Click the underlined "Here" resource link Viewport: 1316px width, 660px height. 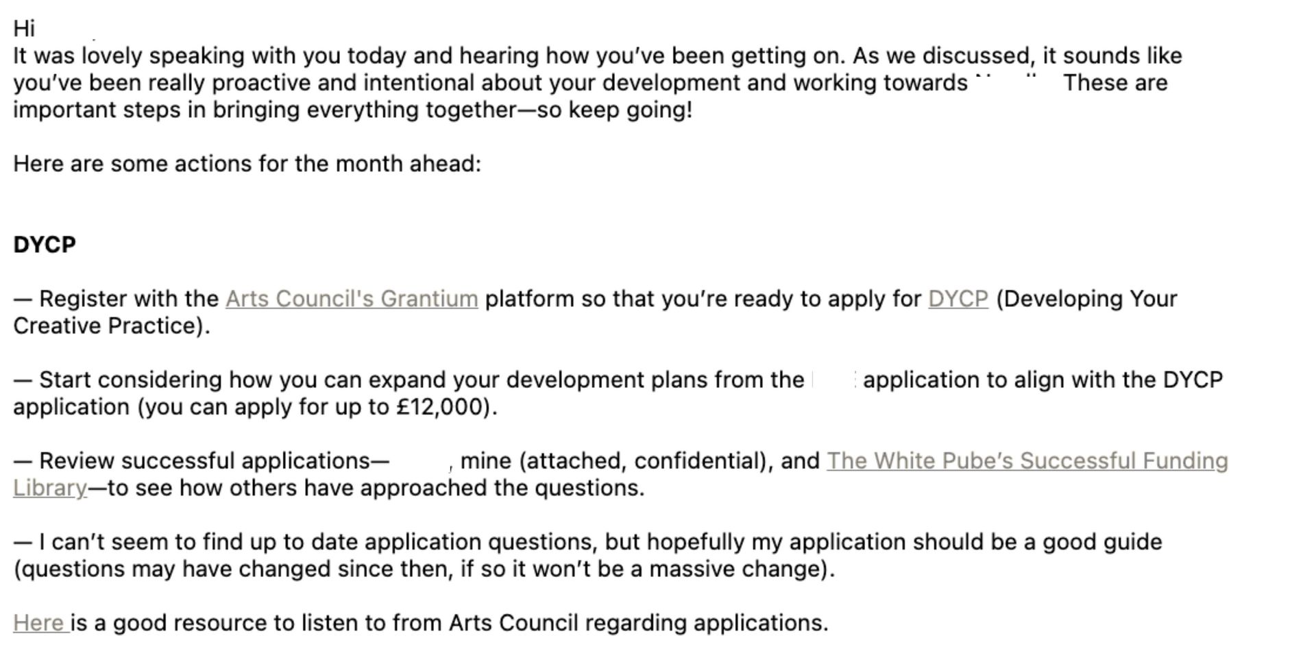(39, 622)
